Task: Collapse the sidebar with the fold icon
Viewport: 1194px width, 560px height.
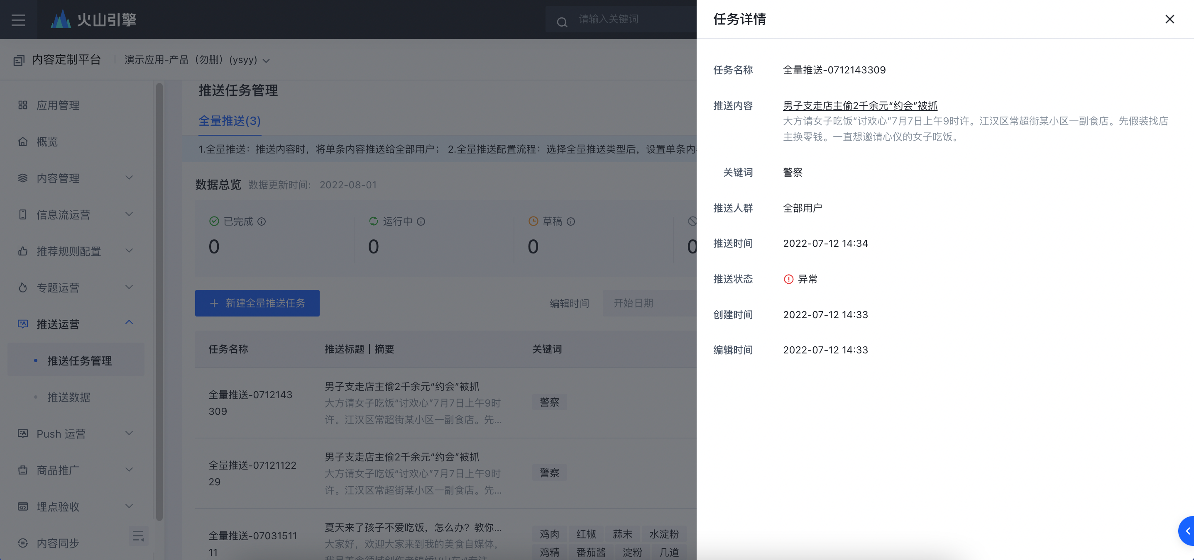Action: coord(138,536)
